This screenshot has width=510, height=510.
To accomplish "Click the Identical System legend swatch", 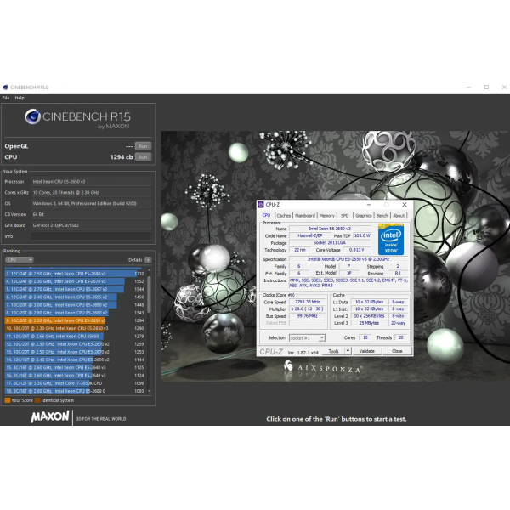I will pos(37,400).
